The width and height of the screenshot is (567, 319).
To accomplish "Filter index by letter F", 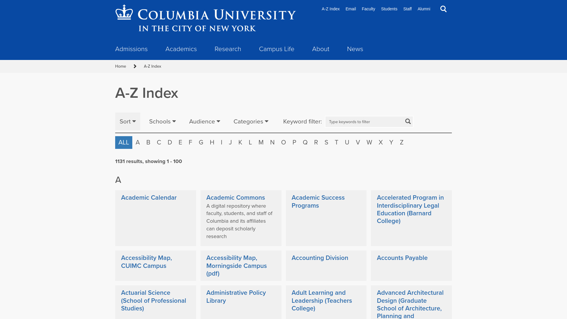I will point(190,142).
